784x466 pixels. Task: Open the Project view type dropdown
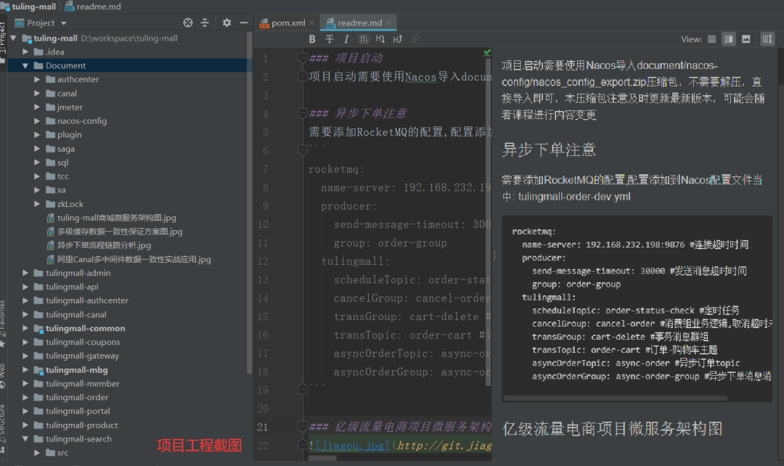[x=63, y=23]
